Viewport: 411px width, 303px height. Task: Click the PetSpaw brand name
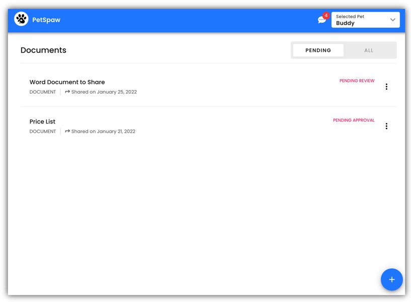(46, 20)
